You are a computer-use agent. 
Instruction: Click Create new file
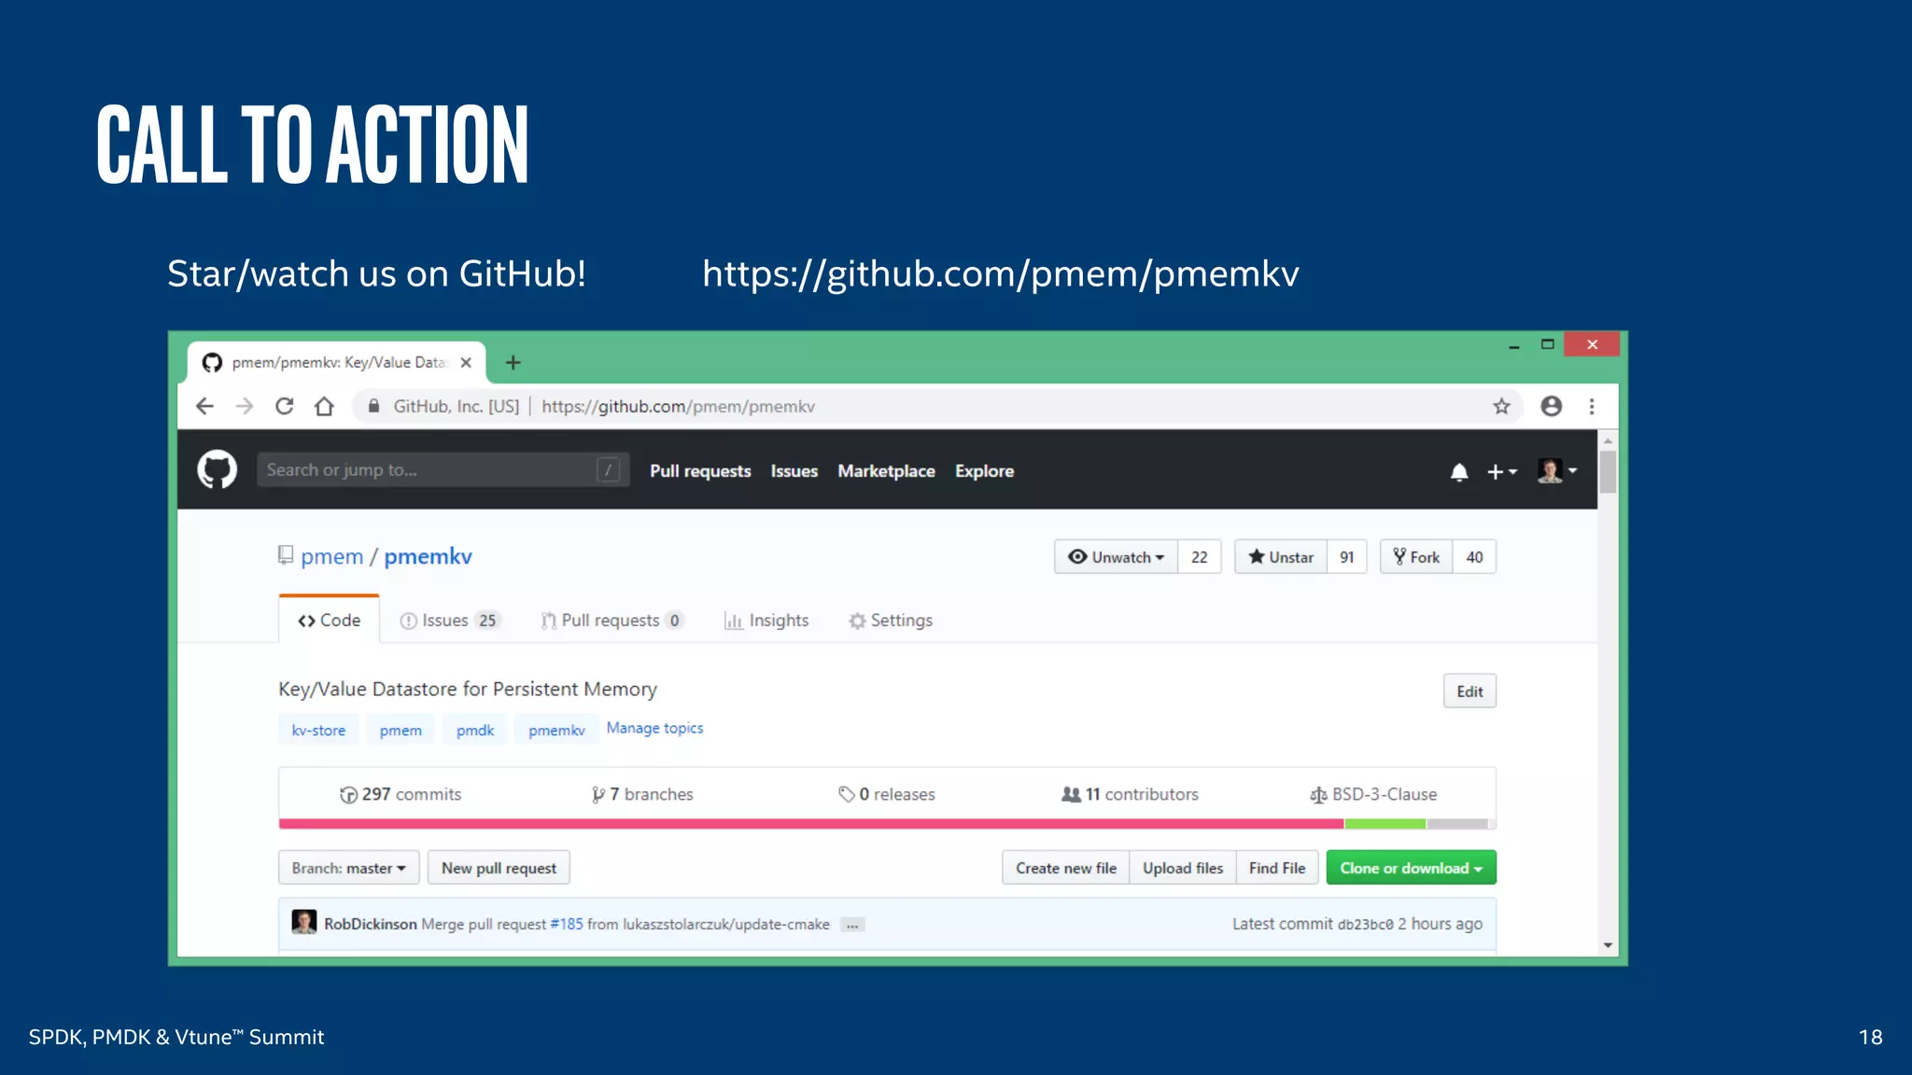coord(1066,868)
